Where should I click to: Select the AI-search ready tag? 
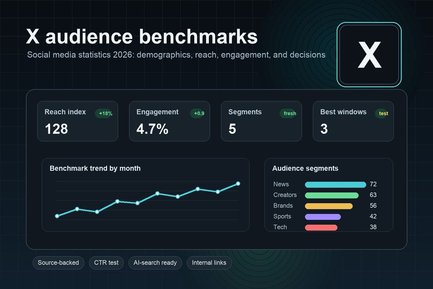click(155, 263)
